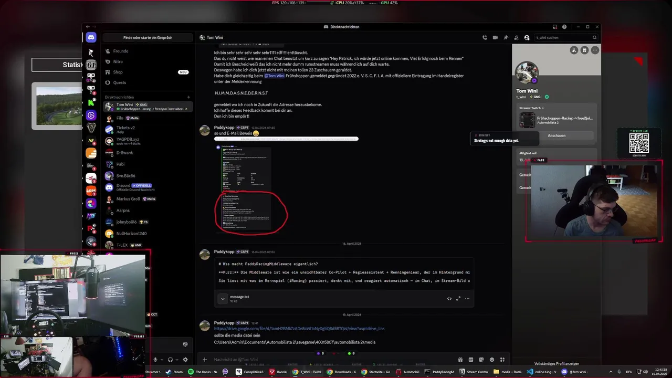This screenshot has height=378, width=672.
Task: Open Discord help question mark icon
Action: tap(564, 27)
